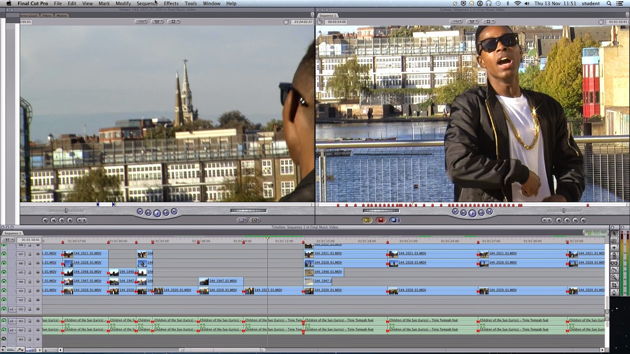This screenshot has height=354, width=630.
Task: Toggle visibility of track V7
Action: 4,254
